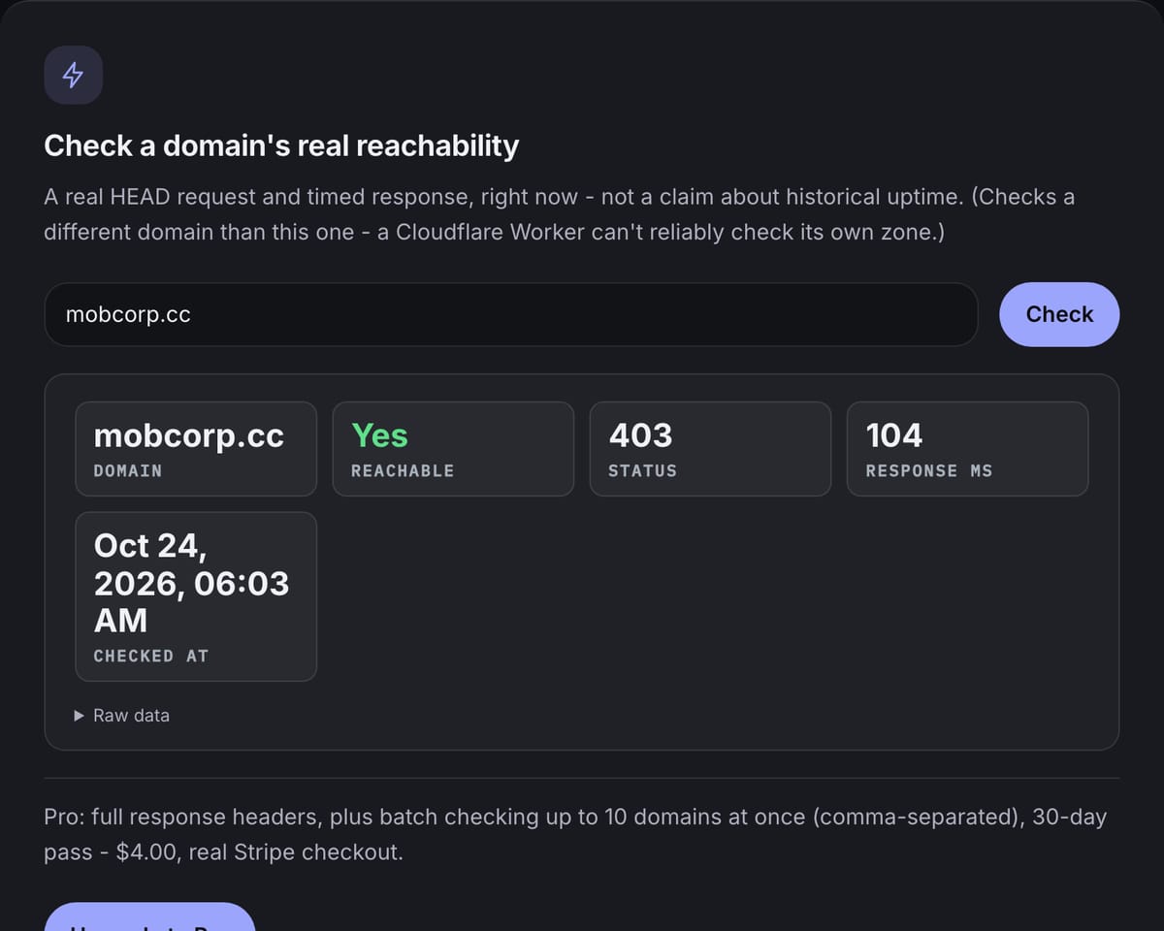This screenshot has width=1164, height=931.
Task: Click the Oct 24, 2026 checked-at timestamp
Action: coord(191,583)
